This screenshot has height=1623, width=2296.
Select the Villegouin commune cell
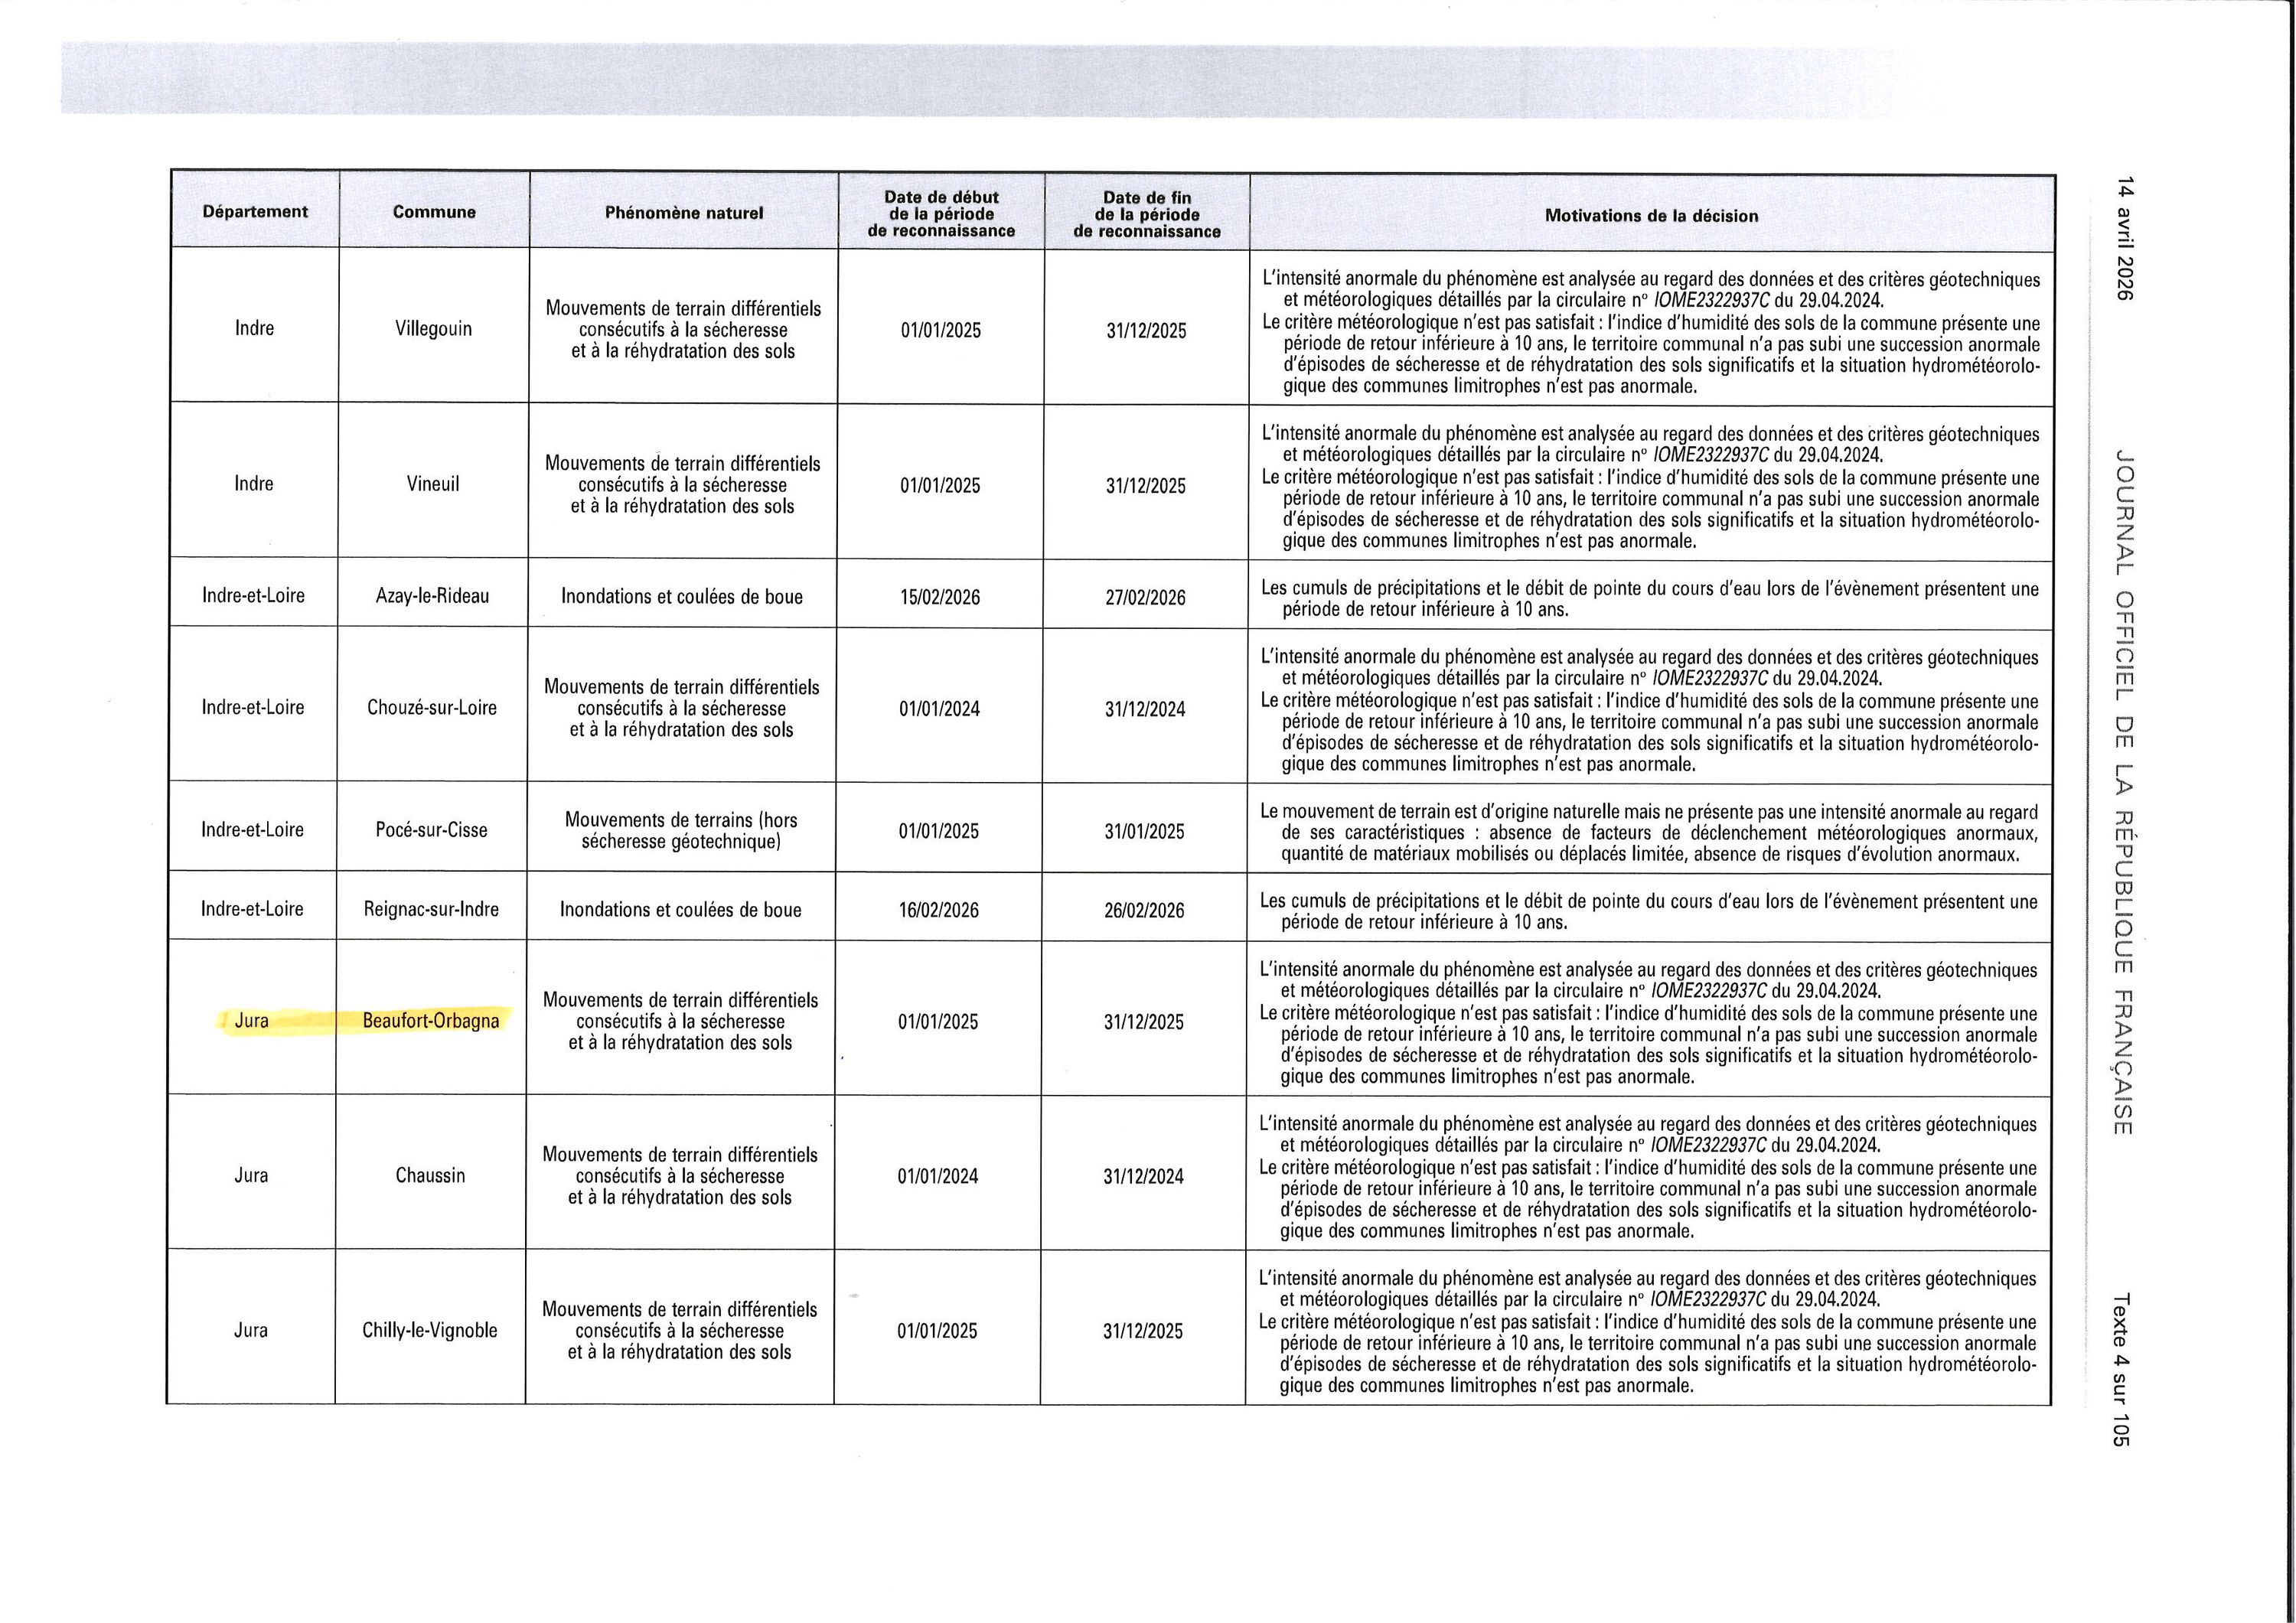tap(433, 328)
